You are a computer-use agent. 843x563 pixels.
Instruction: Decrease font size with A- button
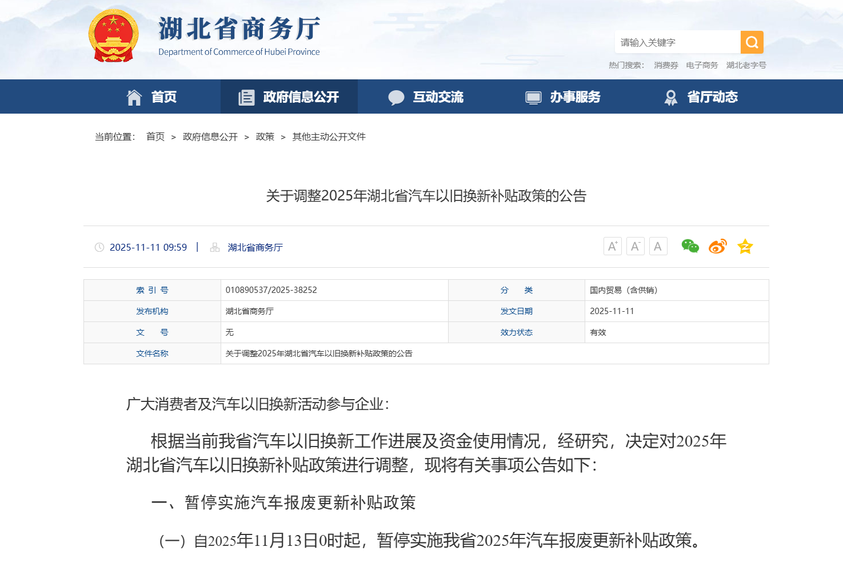(x=635, y=246)
